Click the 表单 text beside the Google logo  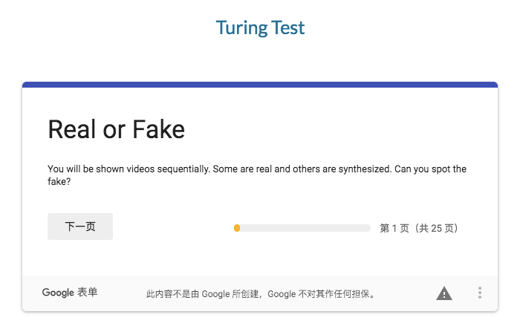[87, 293]
